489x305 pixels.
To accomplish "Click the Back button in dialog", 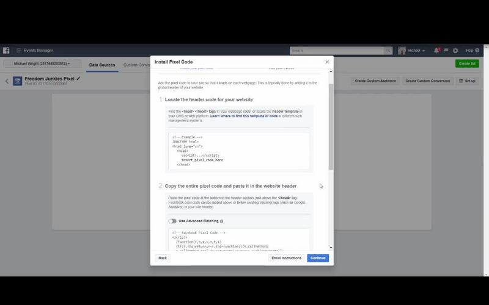I will point(163,258).
